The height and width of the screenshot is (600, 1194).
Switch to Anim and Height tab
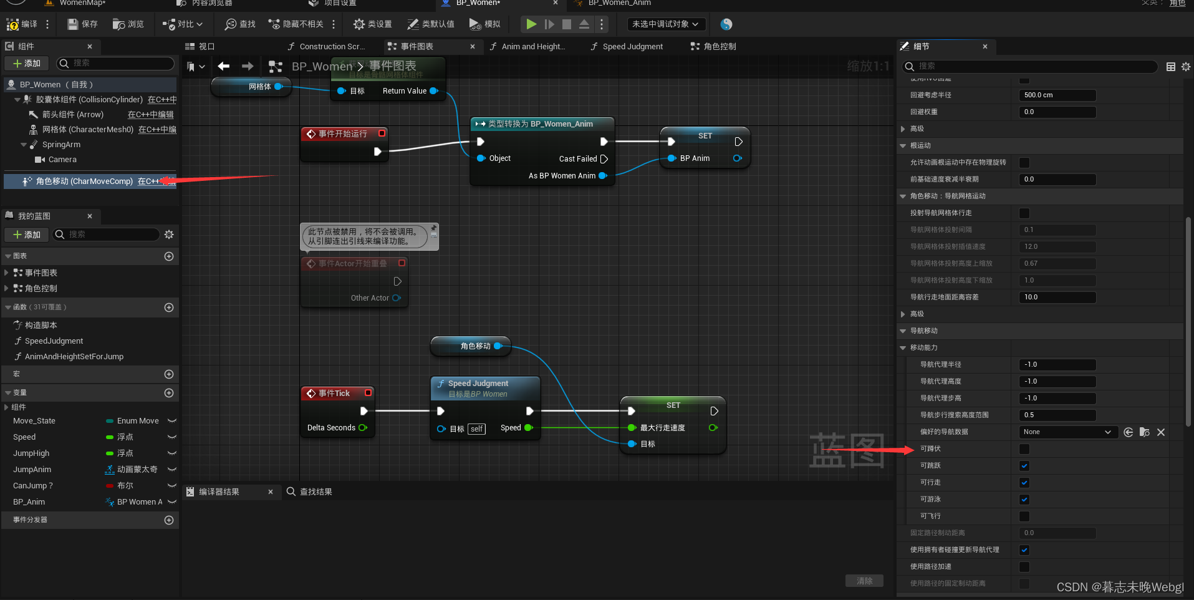pos(527,47)
